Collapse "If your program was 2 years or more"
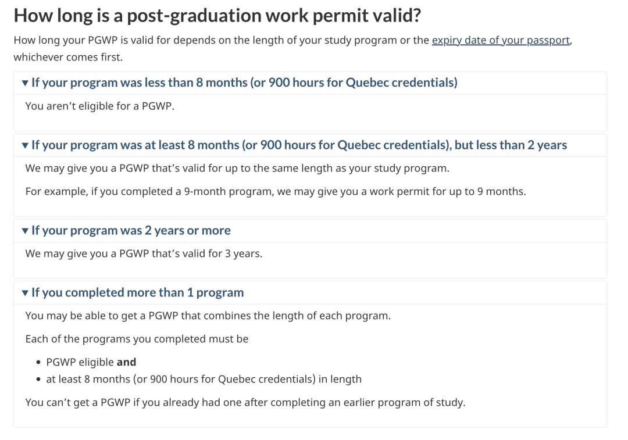 131,230
